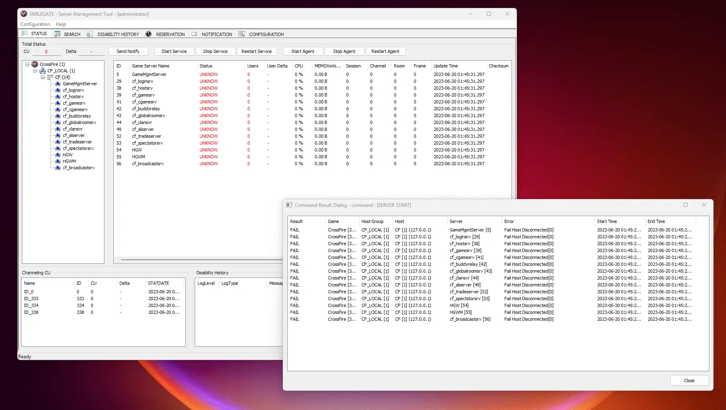Click the Stop Service button
Viewport: 726px width, 410px height.
click(215, 51)
